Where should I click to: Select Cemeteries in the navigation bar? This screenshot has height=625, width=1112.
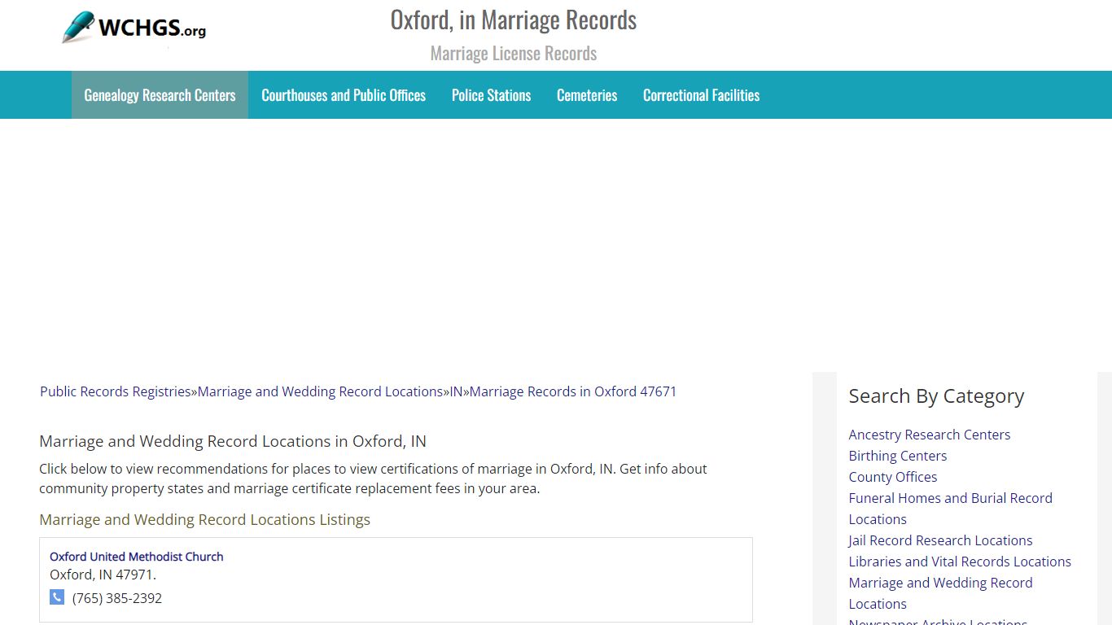pos(587,95)
